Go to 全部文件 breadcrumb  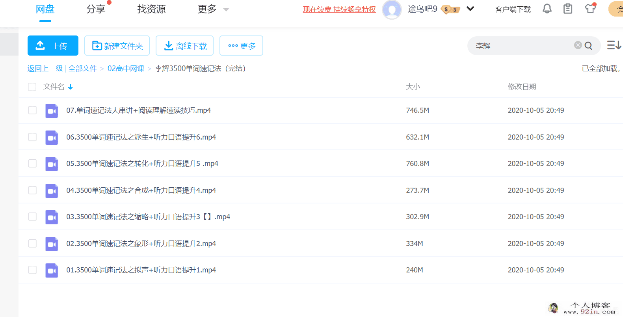point(82,69)
